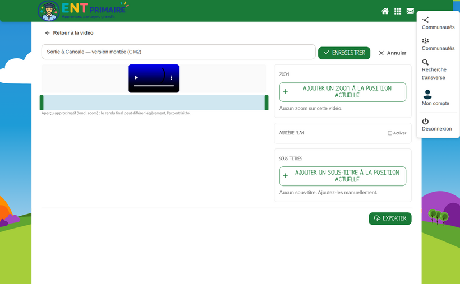This screenshot has width=460, height=284.
Task: Open the applications grid icon
Action: (x=398, y=11)
